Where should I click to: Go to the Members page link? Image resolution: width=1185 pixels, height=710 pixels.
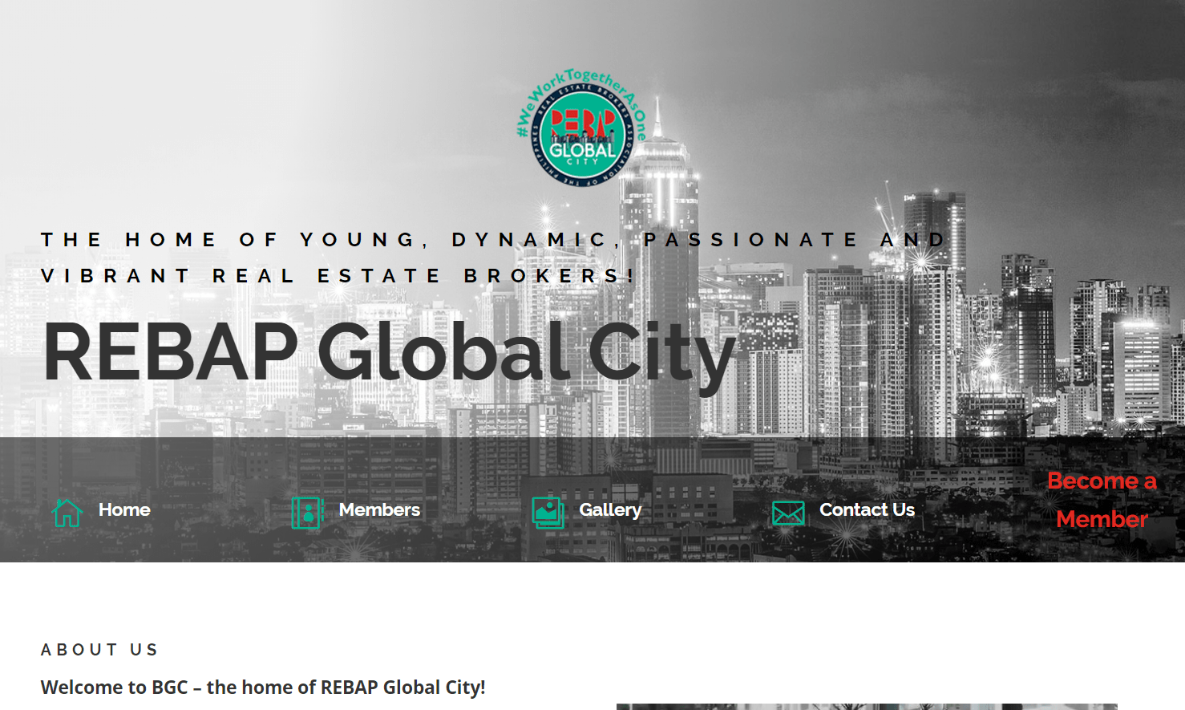pyautogui.click(x=379, y=510)
